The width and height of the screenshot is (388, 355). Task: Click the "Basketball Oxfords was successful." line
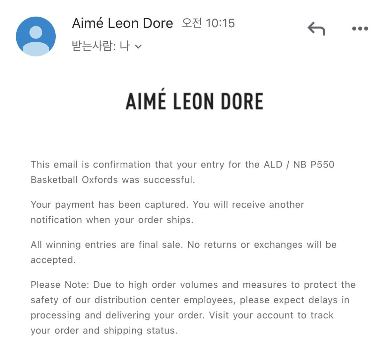(x=113, y=180)
